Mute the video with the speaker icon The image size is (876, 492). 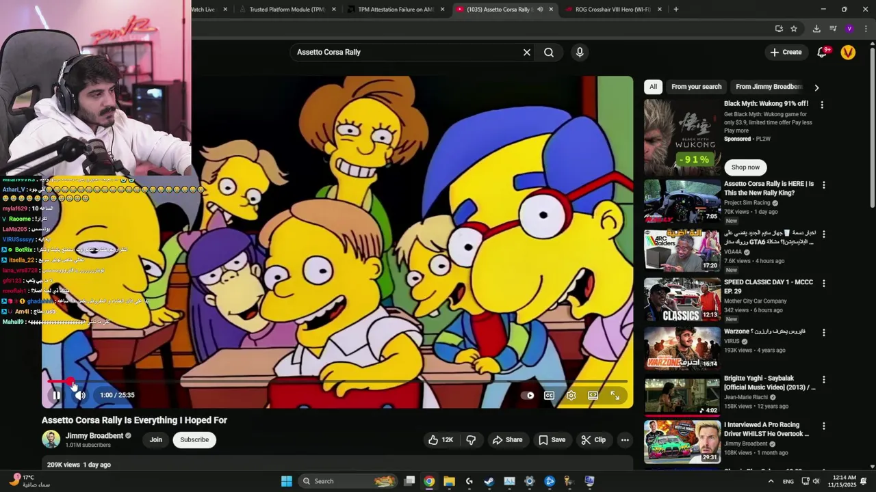(x=81, y=395)
